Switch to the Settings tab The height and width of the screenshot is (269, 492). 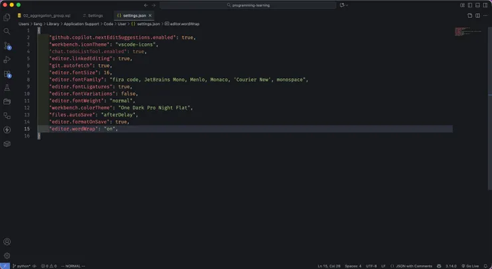tap(93, 16)
